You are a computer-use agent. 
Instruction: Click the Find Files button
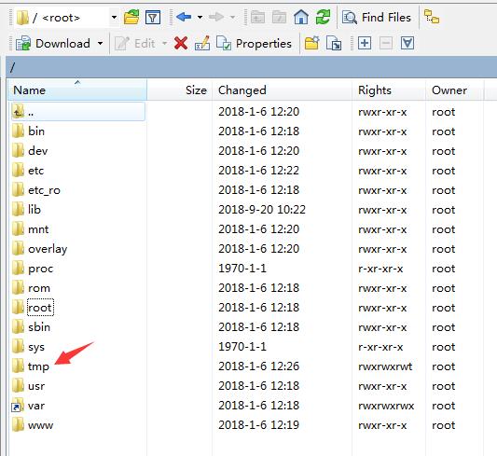(x=377, y=17)
